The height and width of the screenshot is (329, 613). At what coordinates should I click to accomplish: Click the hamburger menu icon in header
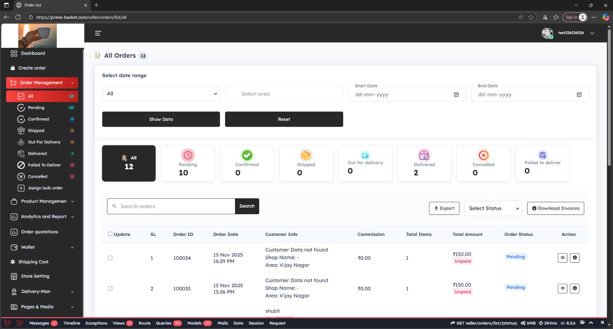(x=98, y=33)
